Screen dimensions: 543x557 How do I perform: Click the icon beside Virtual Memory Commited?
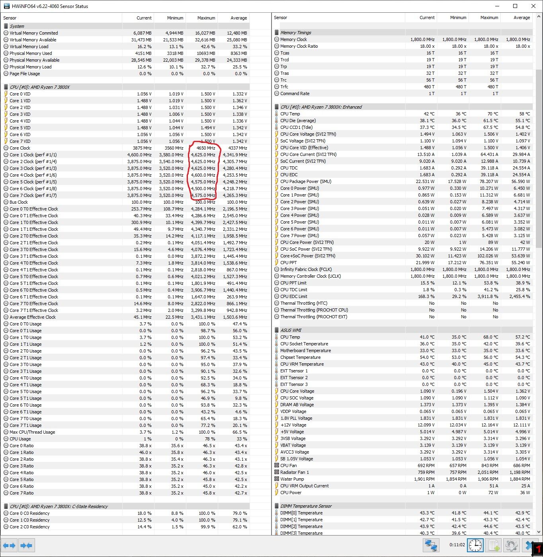[6, 33]
